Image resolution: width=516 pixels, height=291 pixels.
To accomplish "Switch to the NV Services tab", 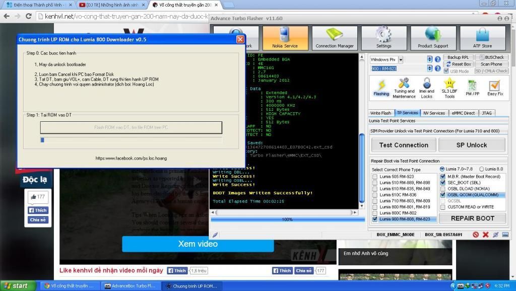I will pos(434,113).
